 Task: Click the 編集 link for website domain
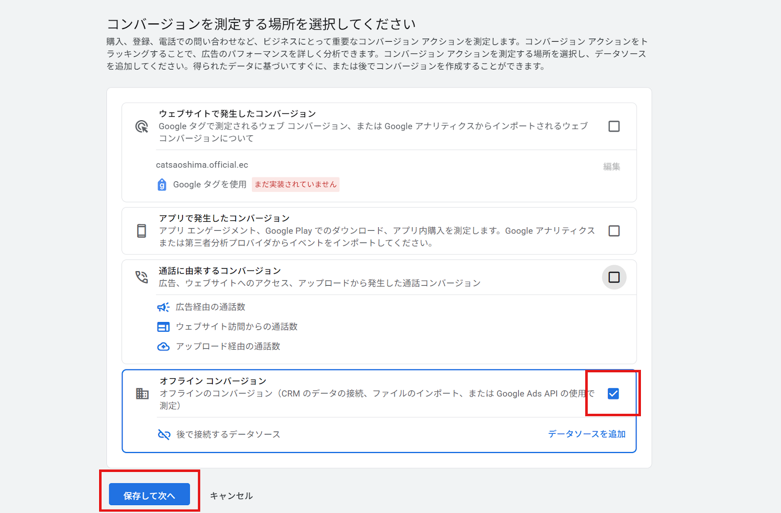tap(611, 167)
